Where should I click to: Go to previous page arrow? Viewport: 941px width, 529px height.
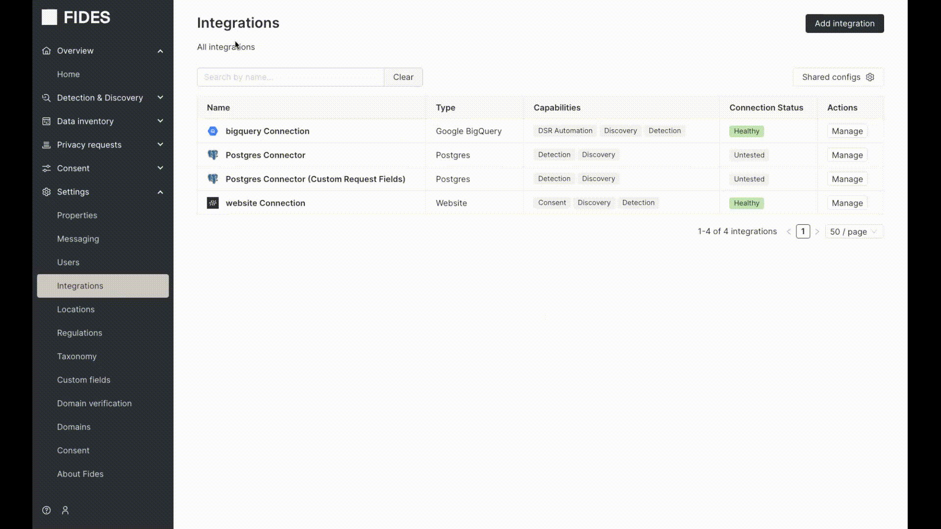coord(789,232)
